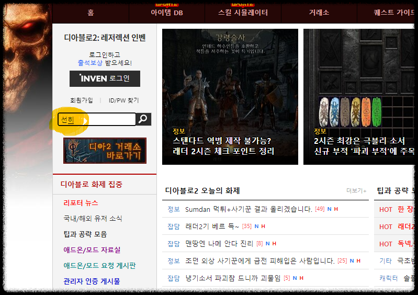Viewport: 418px width, 295px height.
Task: Open 애드온/모드 요청 게시판
Action: [100, 266]
